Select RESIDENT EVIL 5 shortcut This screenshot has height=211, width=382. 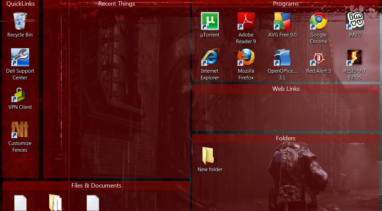tap(355, 57)
